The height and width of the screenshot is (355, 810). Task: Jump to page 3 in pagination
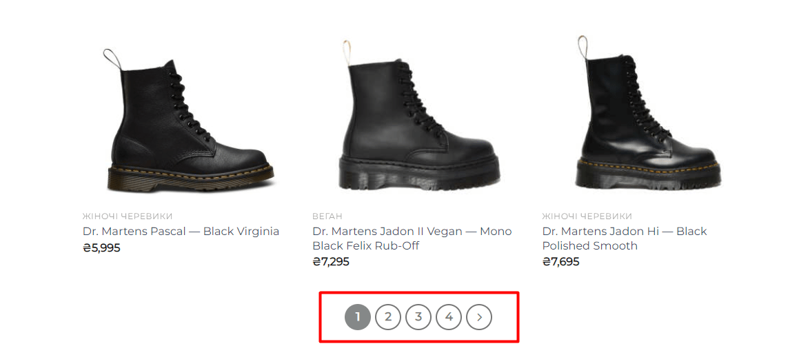coord(418,317)
